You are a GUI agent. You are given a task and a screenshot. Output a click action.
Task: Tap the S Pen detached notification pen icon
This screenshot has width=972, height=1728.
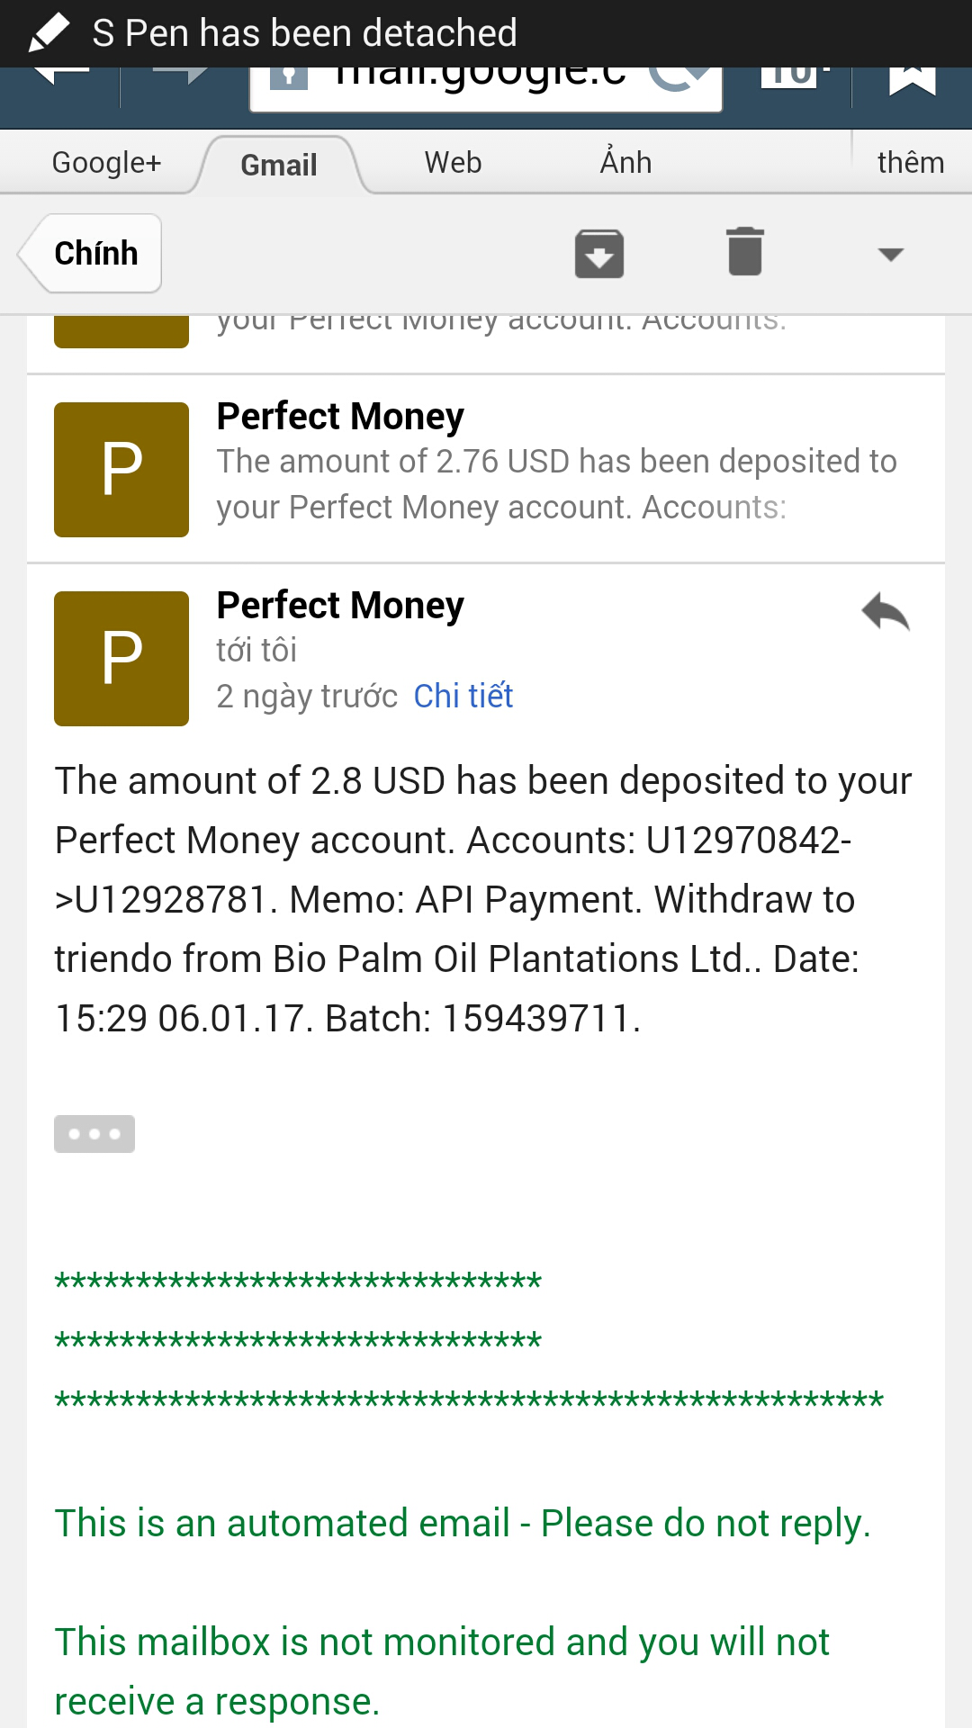click(49, 33)
